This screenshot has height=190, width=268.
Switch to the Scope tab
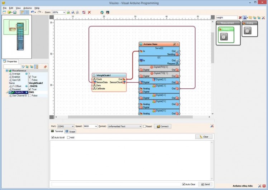tap(70, 132)
